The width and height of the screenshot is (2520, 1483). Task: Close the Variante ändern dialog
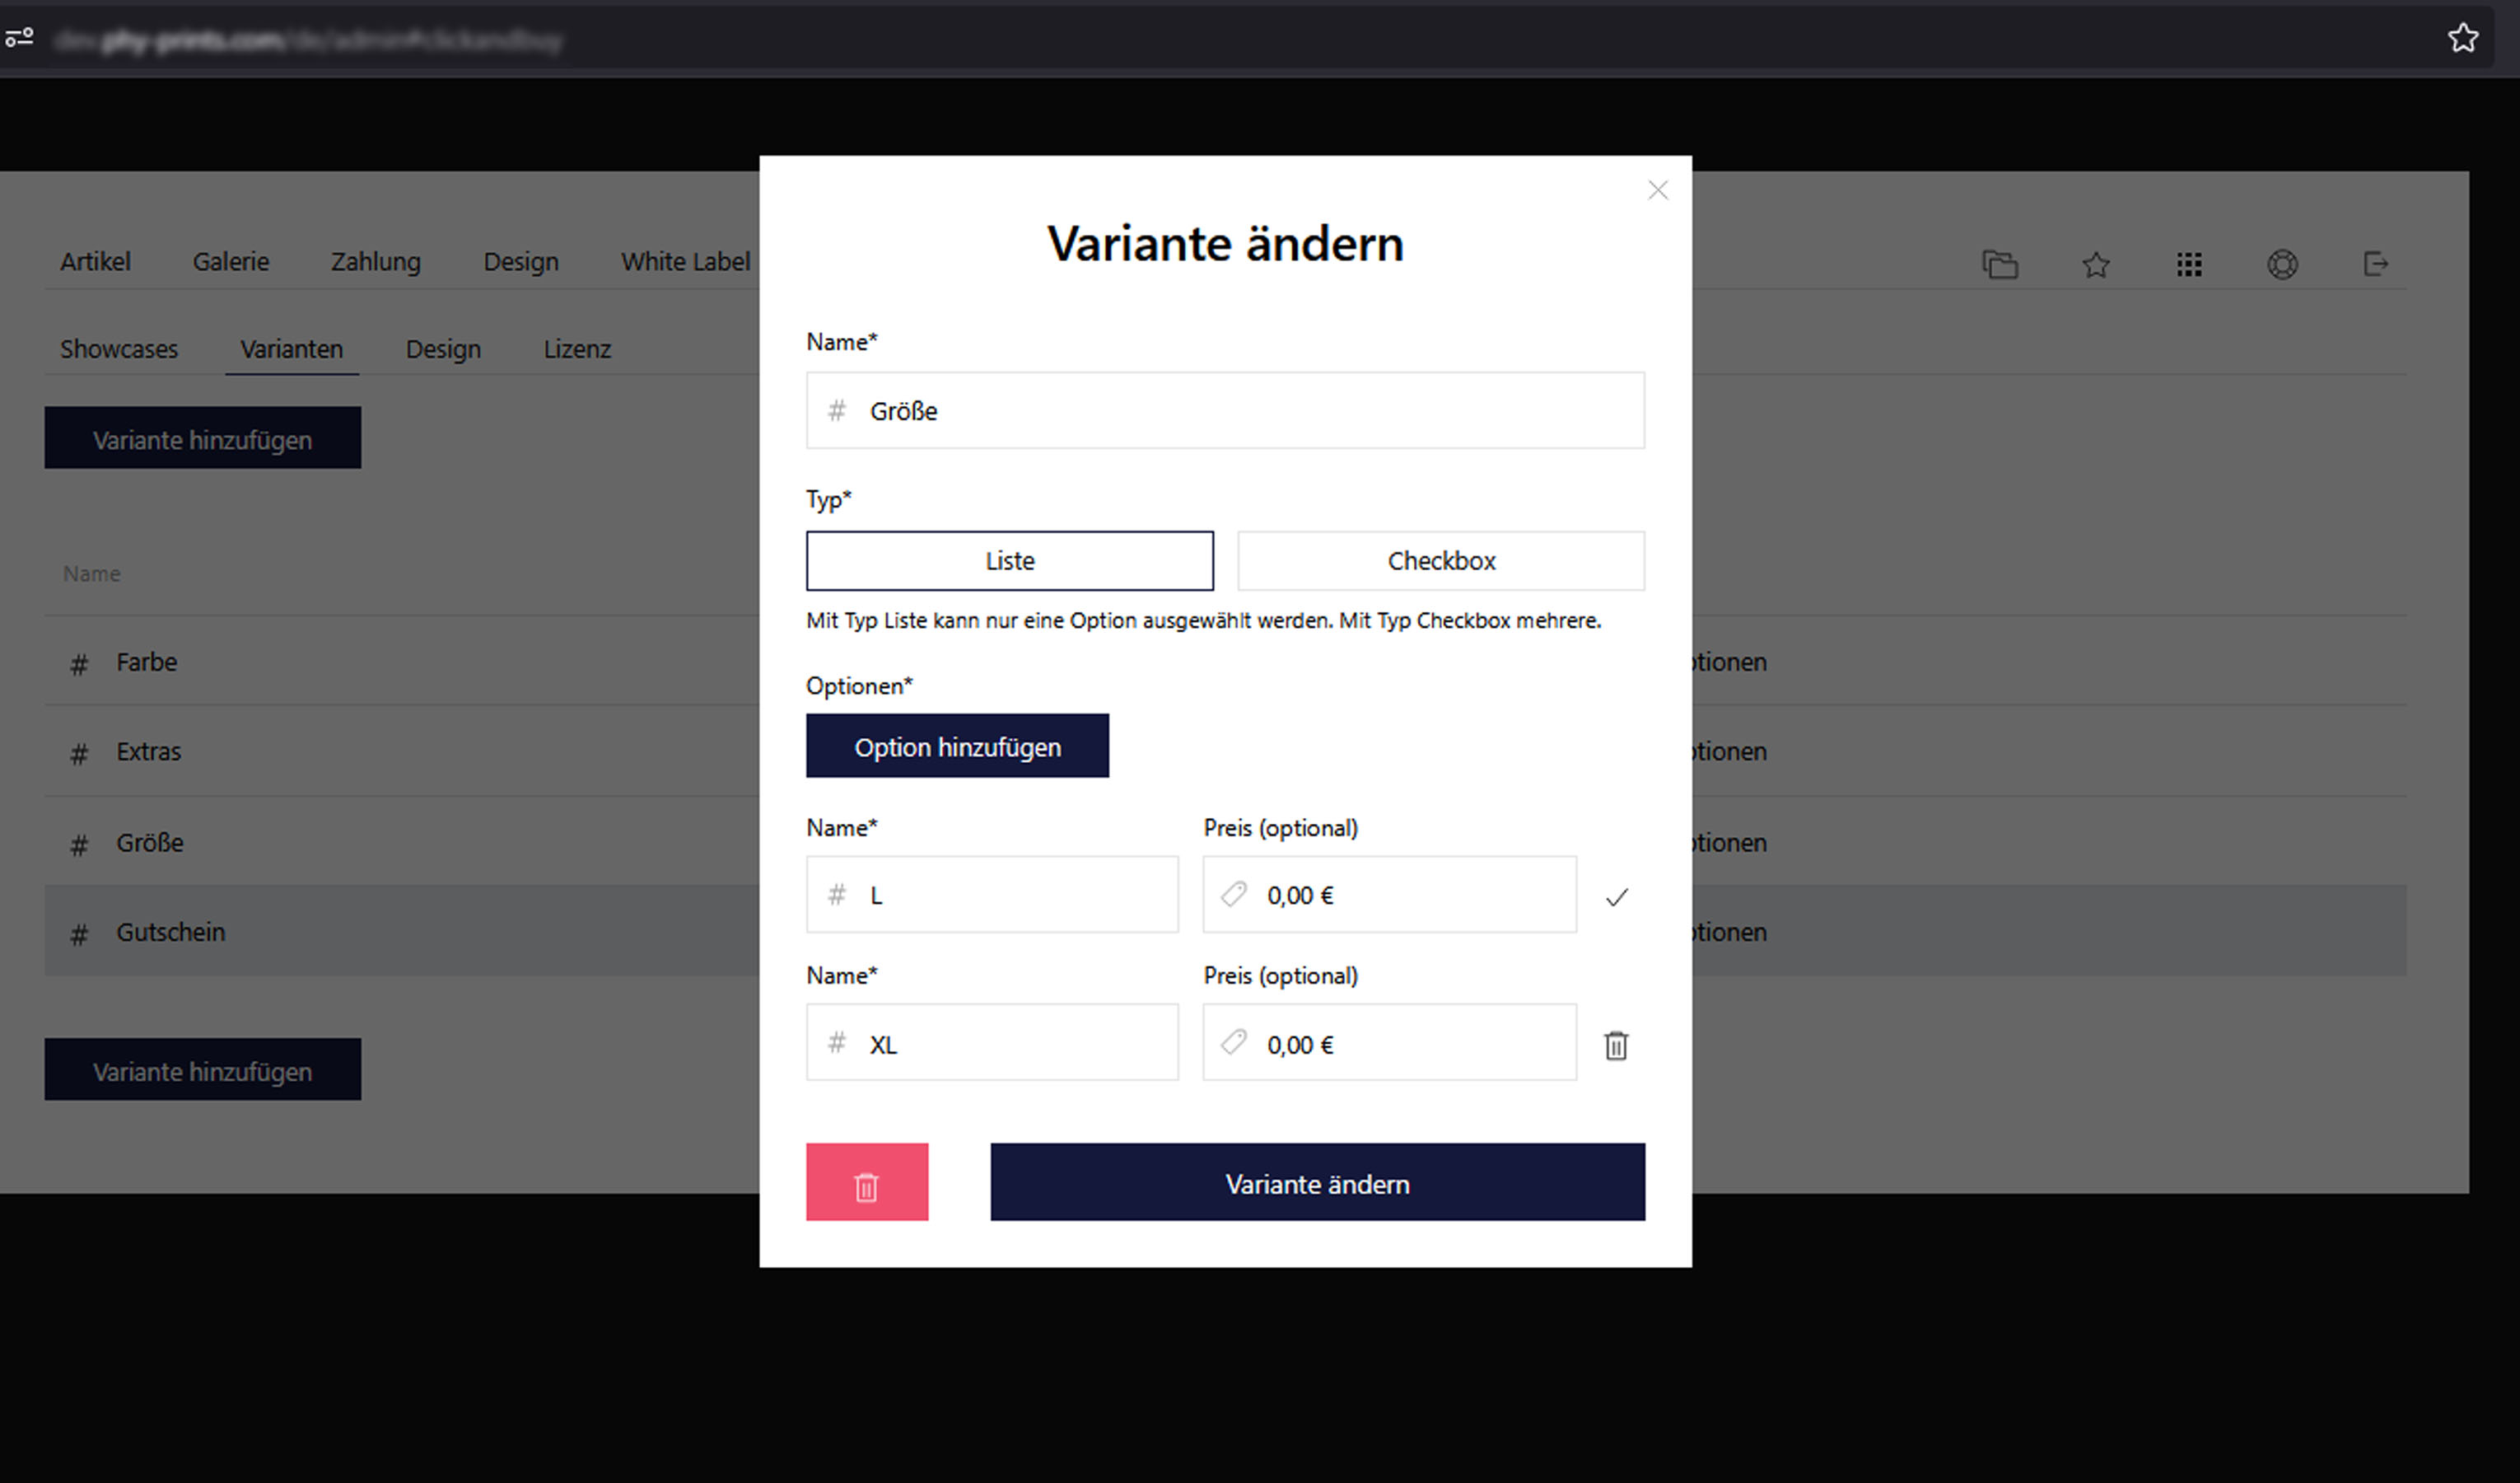[1657, 190]
